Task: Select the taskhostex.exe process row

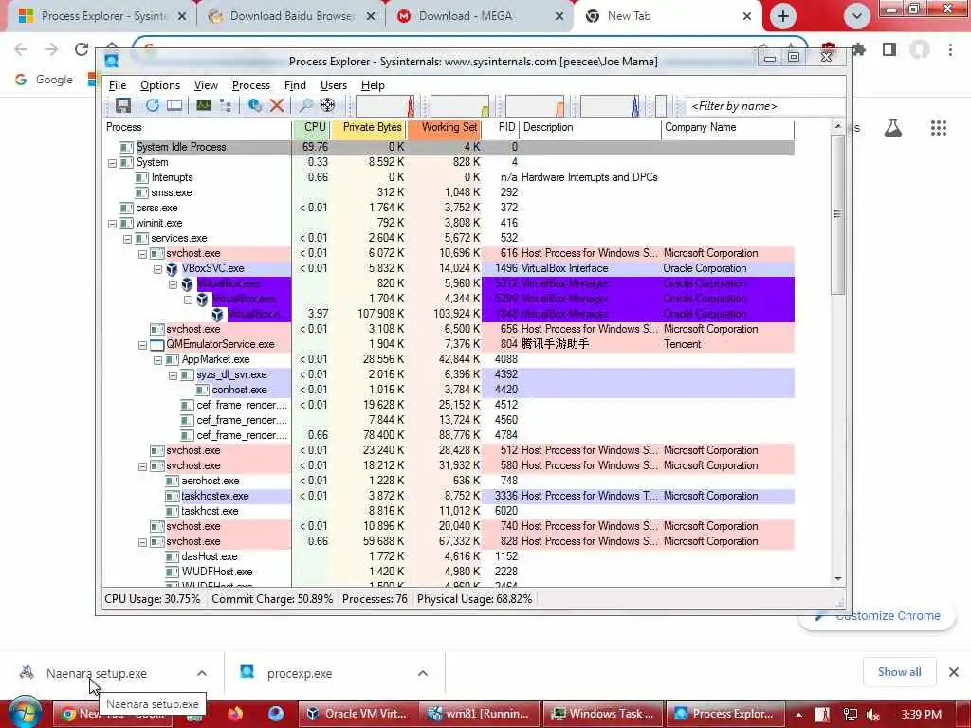Action: point(449,497)
